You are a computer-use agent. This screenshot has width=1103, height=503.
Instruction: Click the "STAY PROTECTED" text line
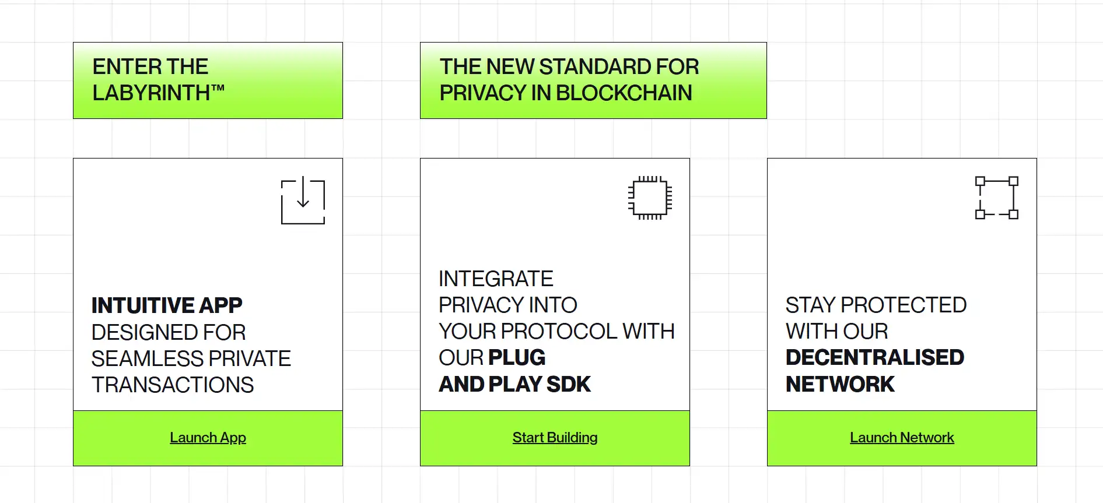pyautogui.click(x=876, y=305)
